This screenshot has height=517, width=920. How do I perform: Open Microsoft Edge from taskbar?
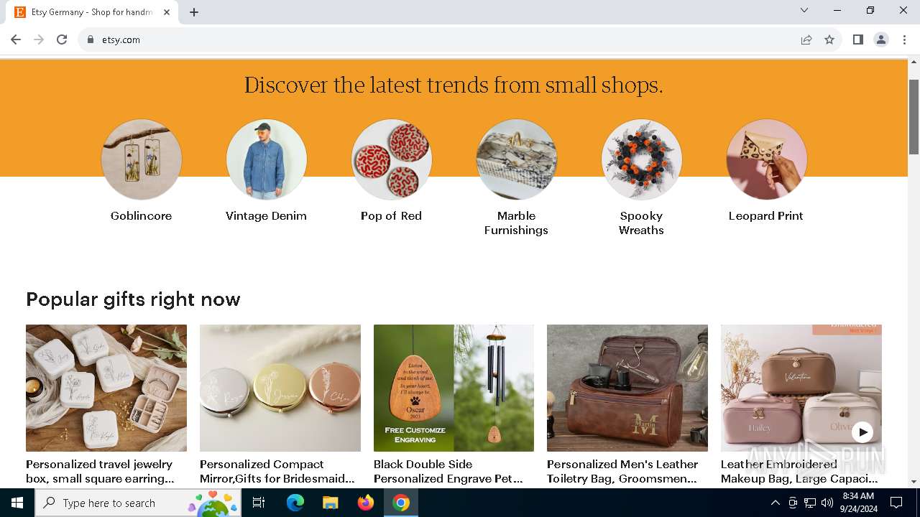pos(295,503)
